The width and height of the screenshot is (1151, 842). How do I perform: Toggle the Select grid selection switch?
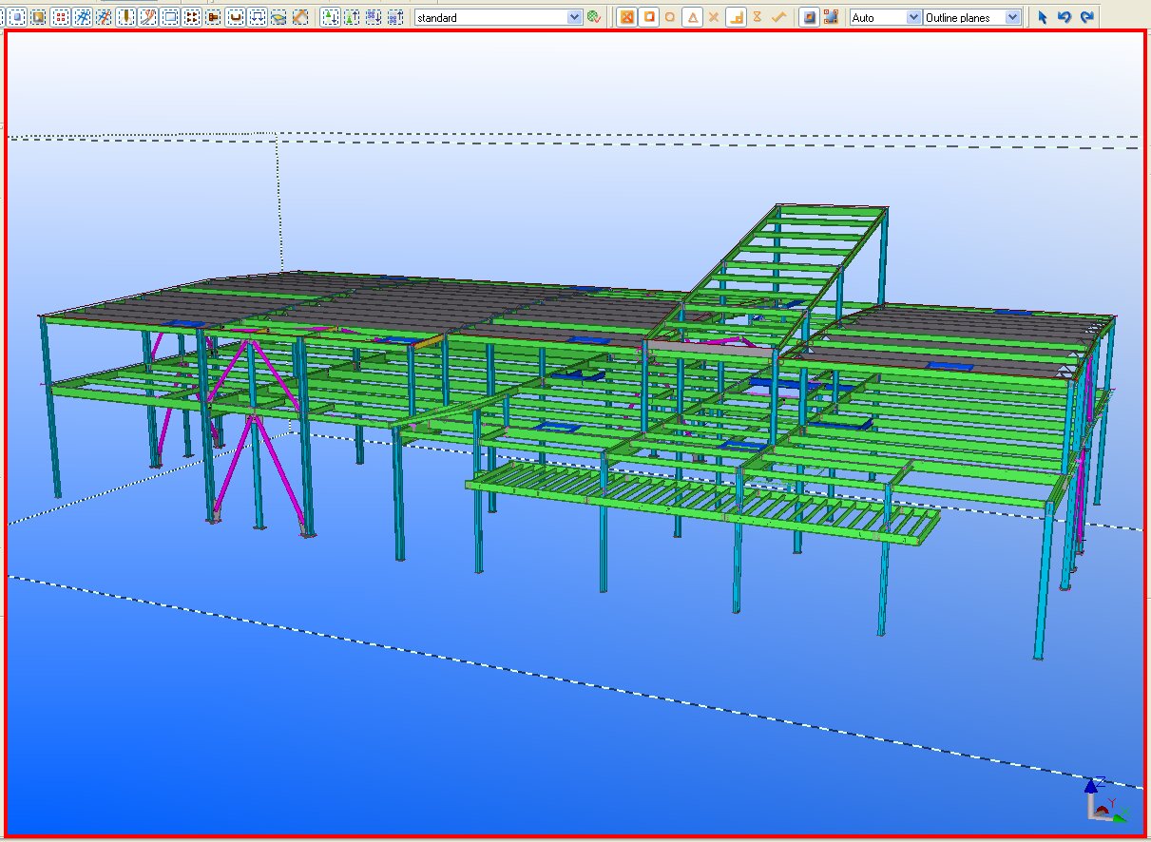(83, 17)
